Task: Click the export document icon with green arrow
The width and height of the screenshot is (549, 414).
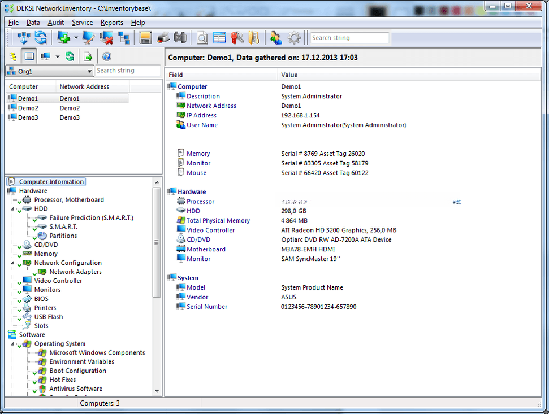Action: [88, 56]
